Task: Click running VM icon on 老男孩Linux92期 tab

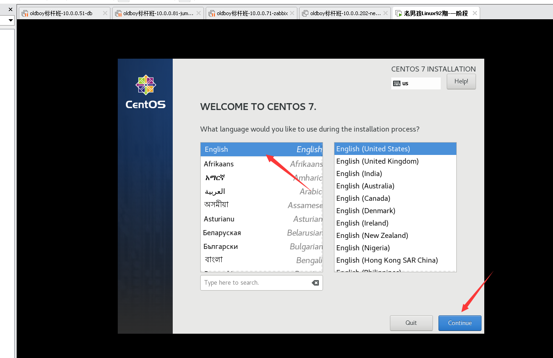Action: (x=399, y=13)
